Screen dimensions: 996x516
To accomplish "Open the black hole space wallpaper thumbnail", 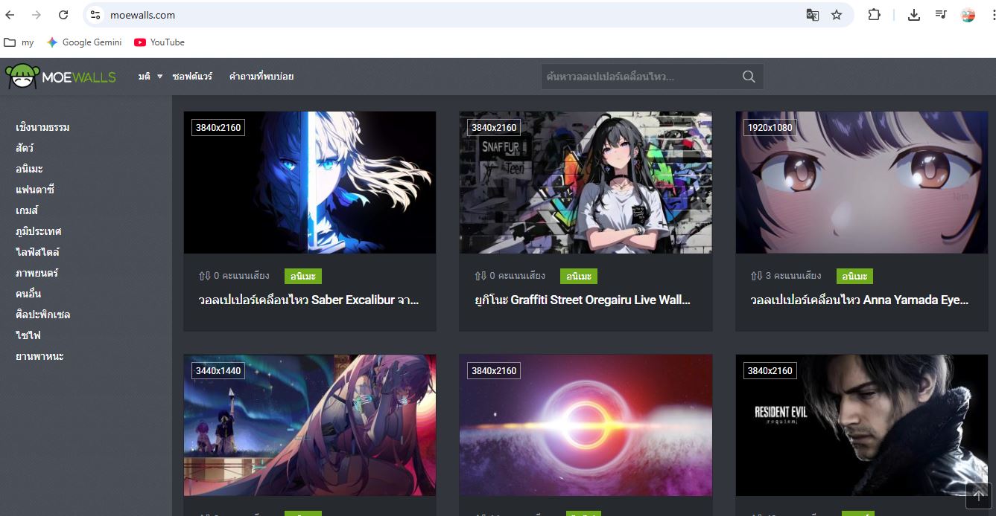I will 586,425.
